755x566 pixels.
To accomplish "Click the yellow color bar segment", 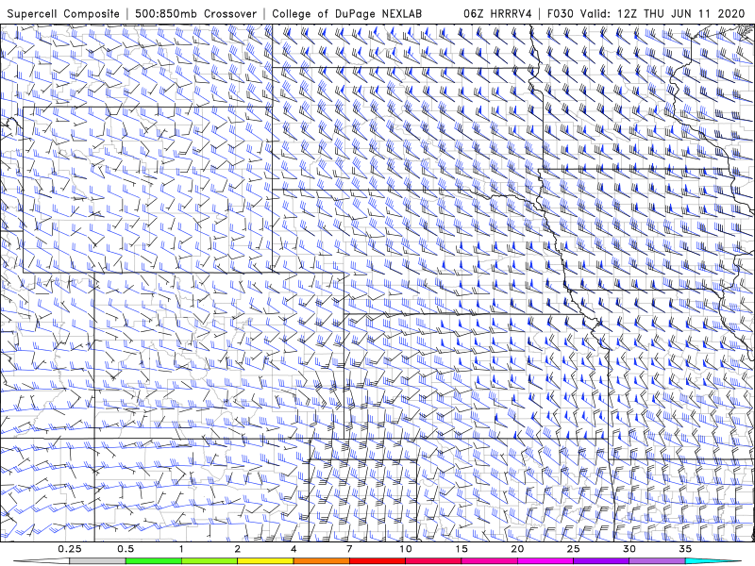I will pyautogui.click(x=265, y=561).
